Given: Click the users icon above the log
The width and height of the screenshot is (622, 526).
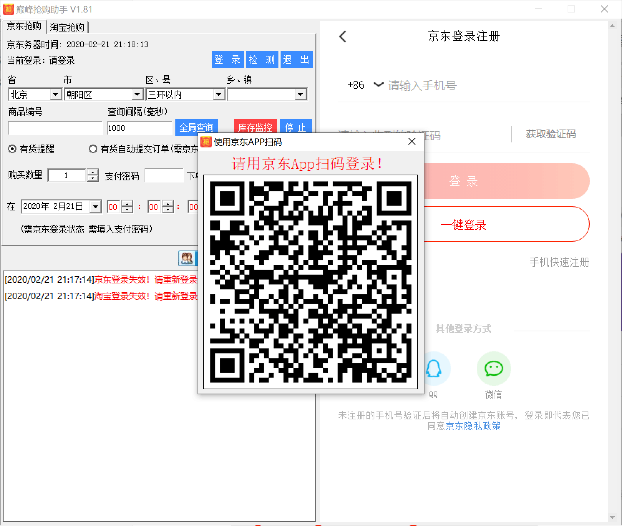Looking at the screenshot, I should (x=188, y=258).
